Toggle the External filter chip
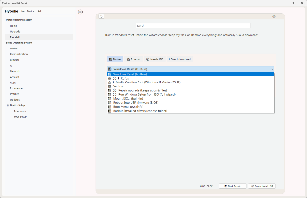 click(x=133, y=59)
